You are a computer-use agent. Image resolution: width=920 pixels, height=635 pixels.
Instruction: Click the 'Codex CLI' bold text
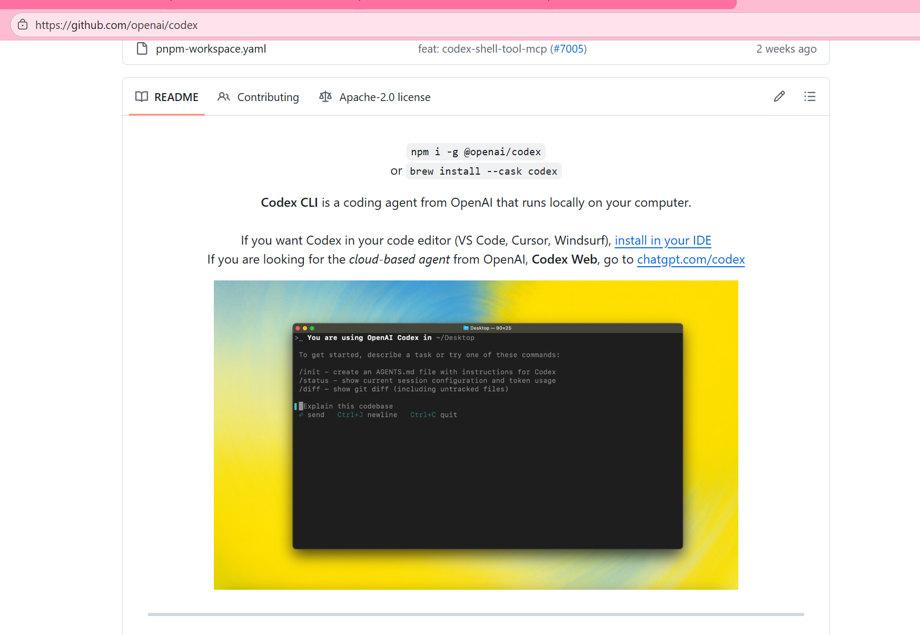[289, 203]
